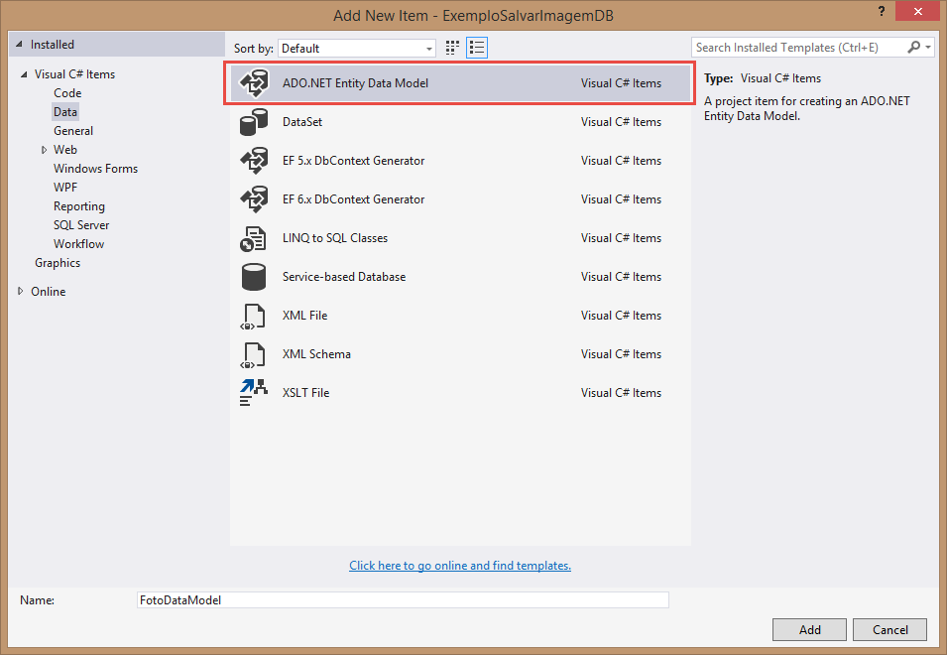Screen dimensions: 947x655
Task: Expand the Online templates section
Action: point(22,292)
